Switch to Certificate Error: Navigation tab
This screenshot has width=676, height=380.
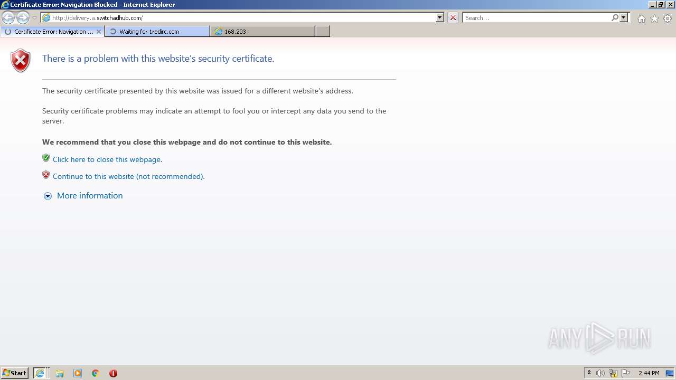tap(52, 32)
